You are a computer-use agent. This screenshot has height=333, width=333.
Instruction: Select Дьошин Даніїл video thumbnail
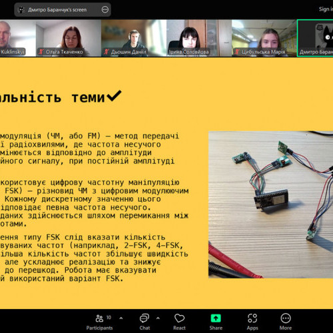tap(134, 38)
